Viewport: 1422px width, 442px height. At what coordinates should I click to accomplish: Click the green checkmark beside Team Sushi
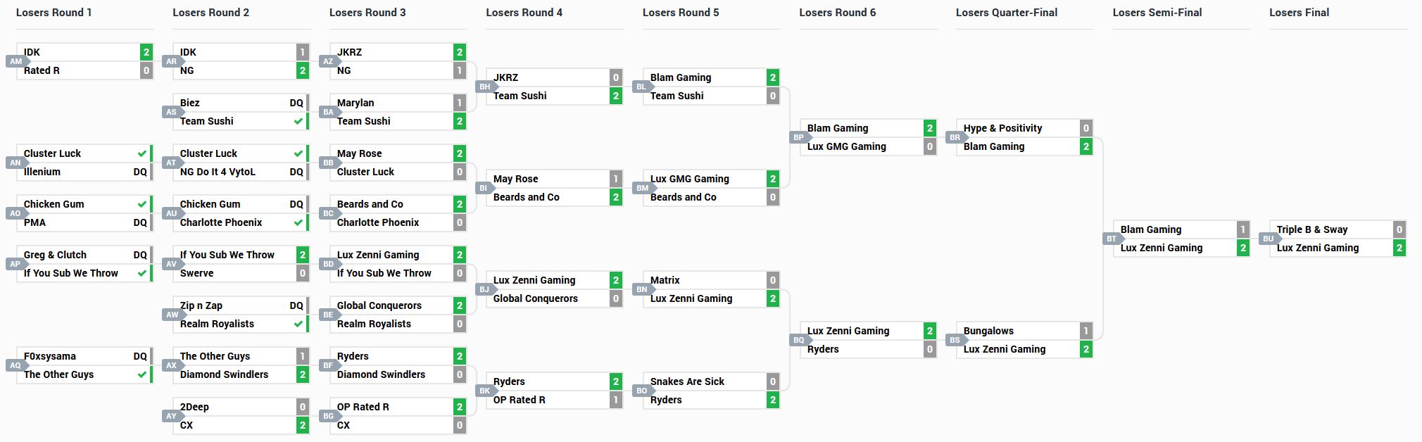coord(298,121)
